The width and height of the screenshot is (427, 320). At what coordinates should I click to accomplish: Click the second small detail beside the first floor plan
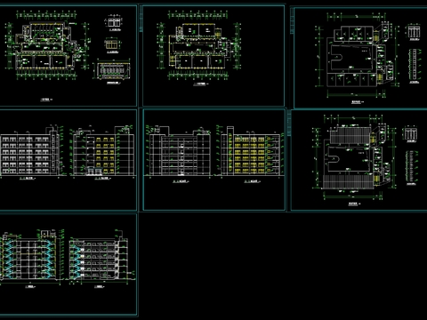tap(113, 45)
